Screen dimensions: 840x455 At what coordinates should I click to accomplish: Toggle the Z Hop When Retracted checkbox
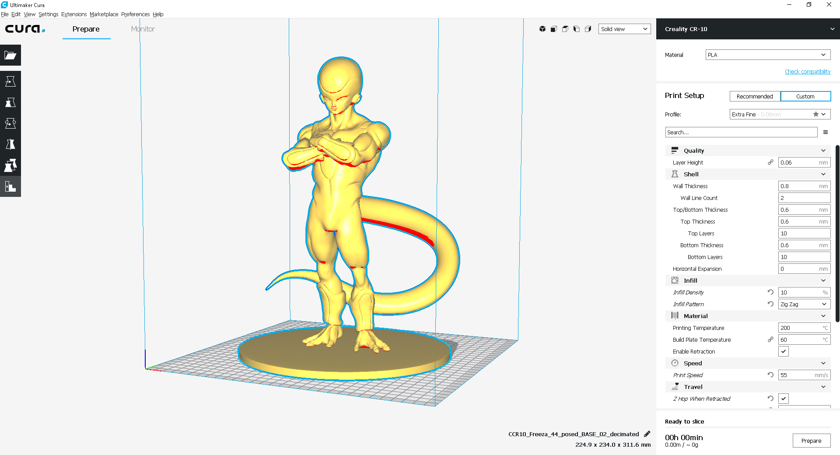(784, 399)
